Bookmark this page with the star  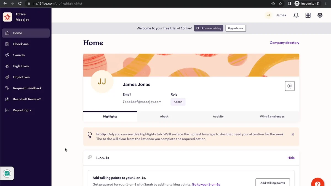[280, 4]
